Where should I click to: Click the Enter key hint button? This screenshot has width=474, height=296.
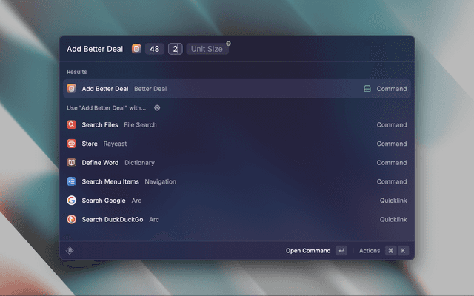[341, 251]
